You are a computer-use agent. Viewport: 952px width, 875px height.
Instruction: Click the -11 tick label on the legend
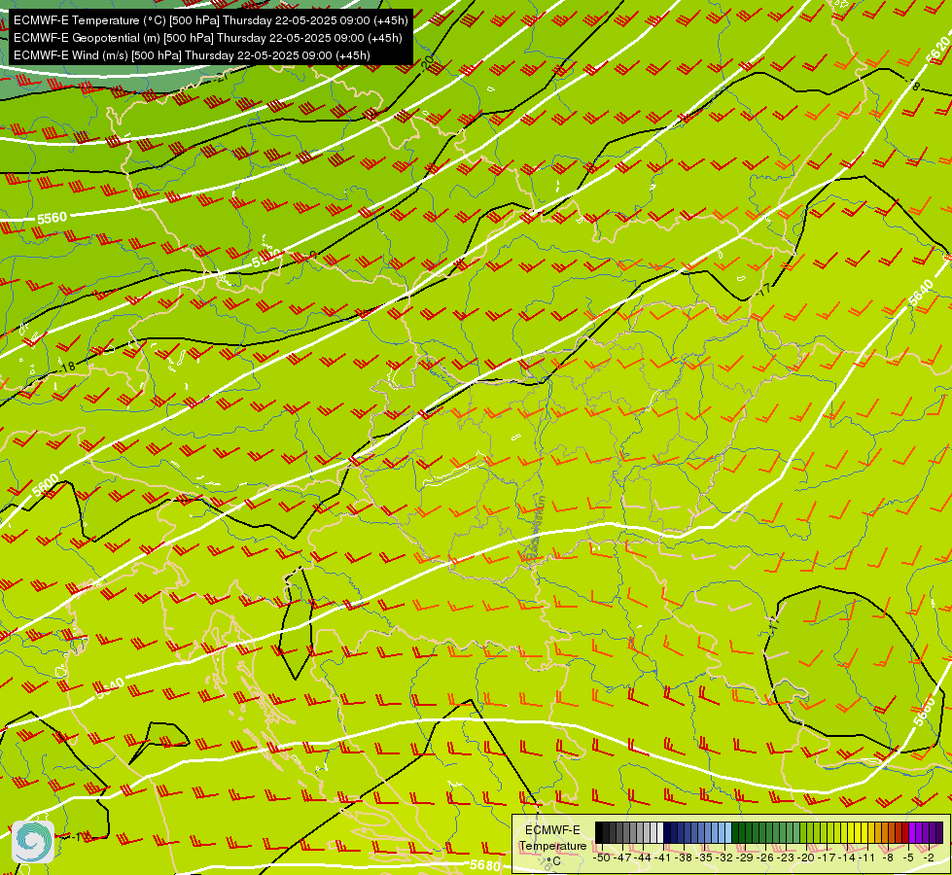[867, 857]
